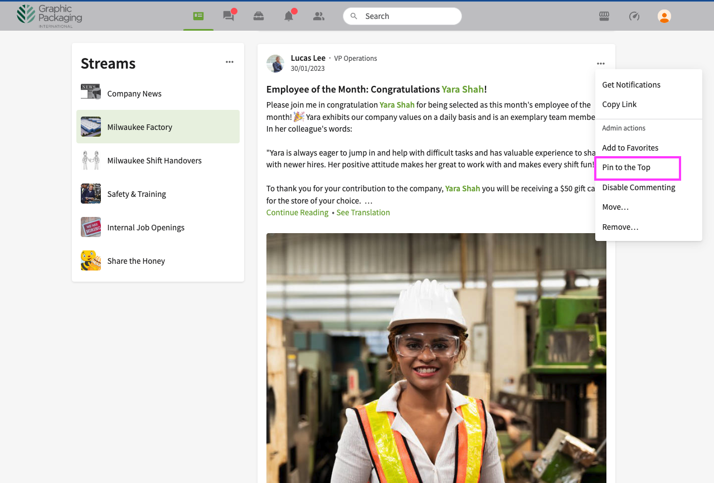Select Move… in post menu
The width and height of the screenshot is (714, 483).
tap(615, 207)
